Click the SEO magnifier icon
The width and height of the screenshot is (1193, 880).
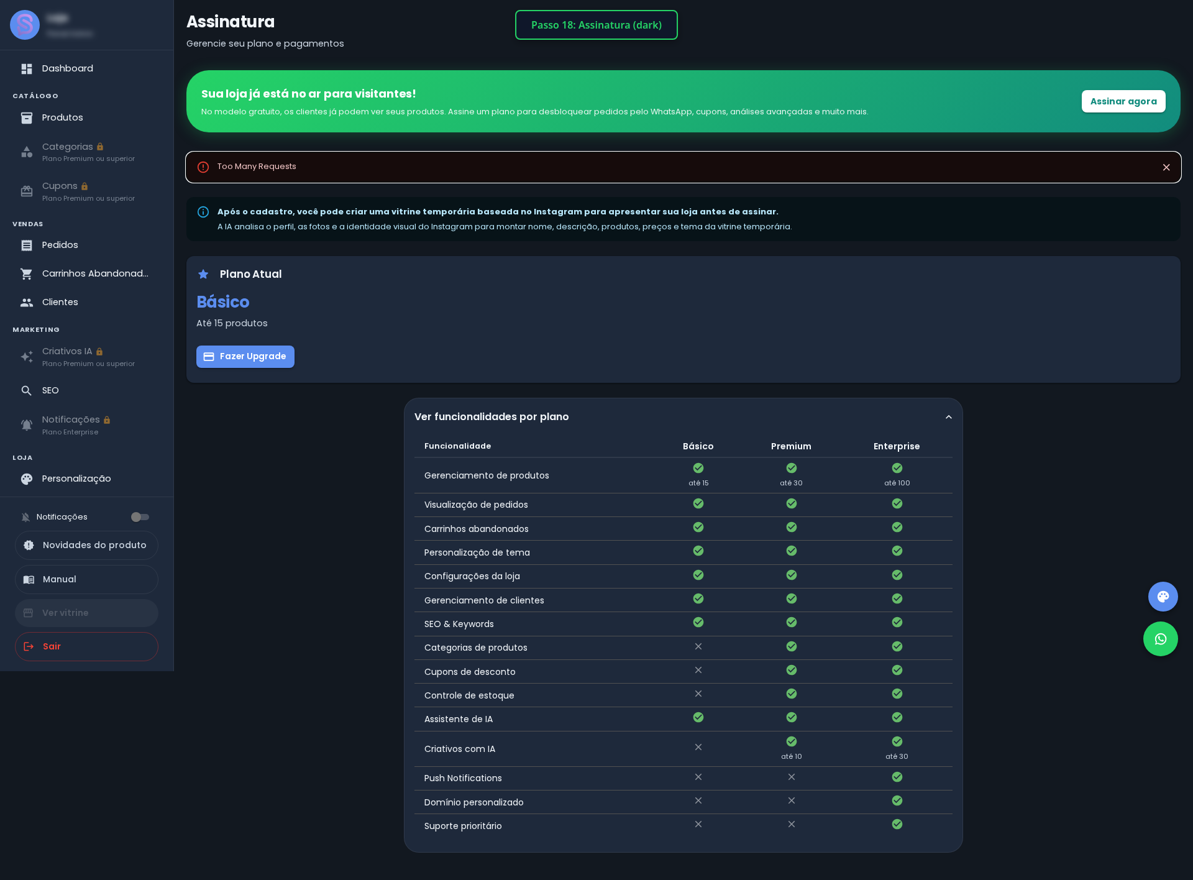[27, 391]
